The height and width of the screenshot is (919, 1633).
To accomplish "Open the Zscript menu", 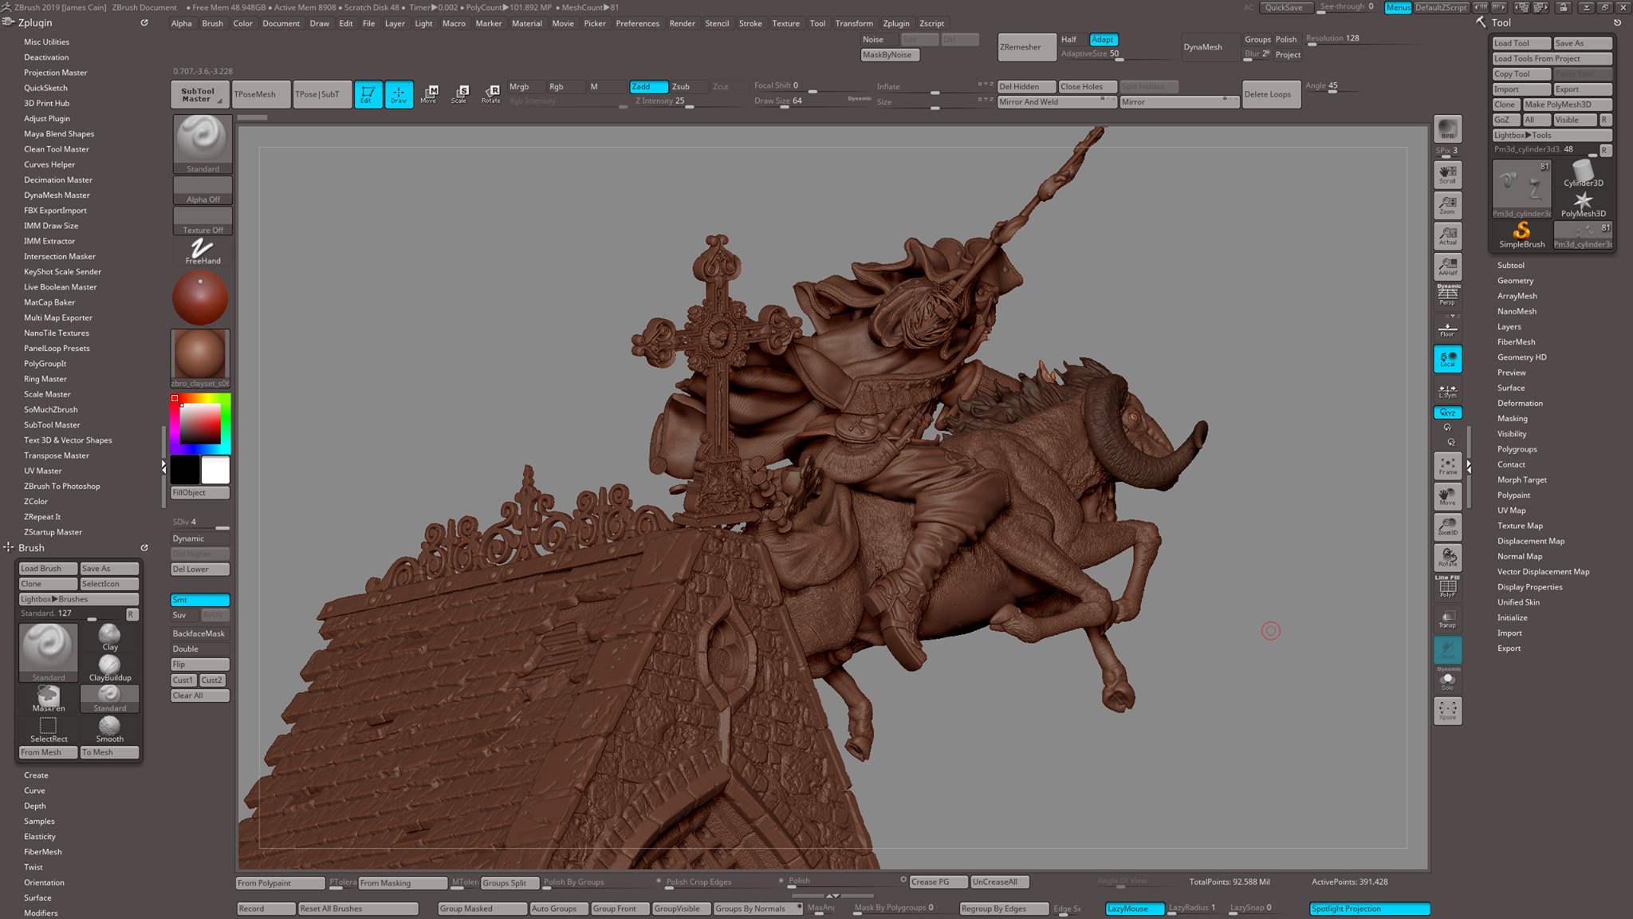I will (931, 23).
